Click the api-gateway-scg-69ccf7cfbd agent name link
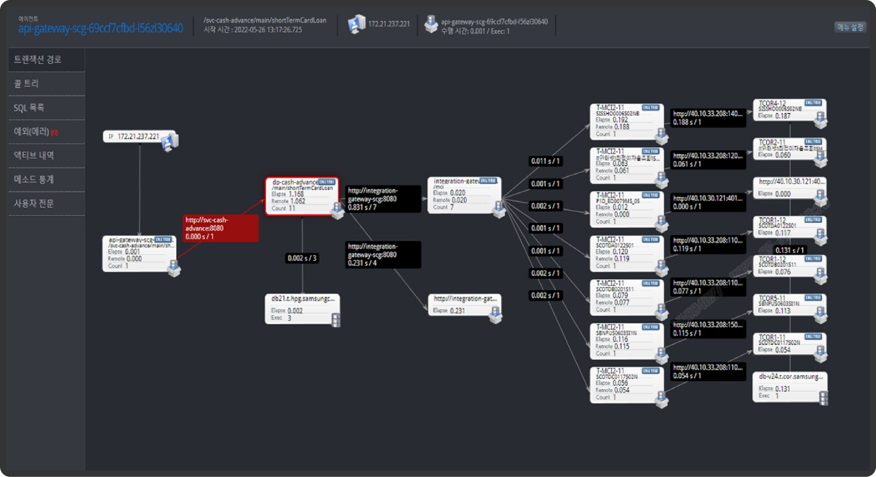 [101, 29]
